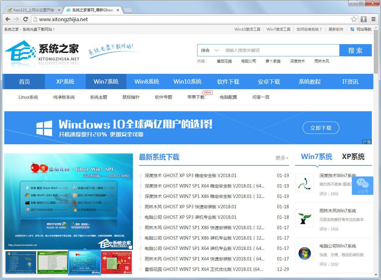Screen dimensions: 381x280
Task: Click the address bar URL
Action: tap(63, 19)
